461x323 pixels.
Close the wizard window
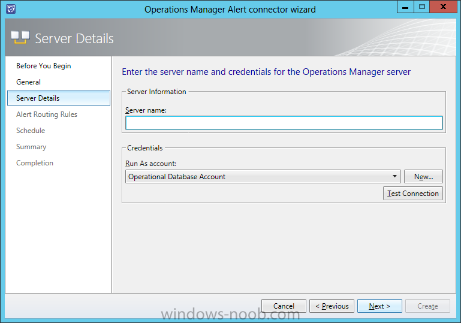coord(444,7)
